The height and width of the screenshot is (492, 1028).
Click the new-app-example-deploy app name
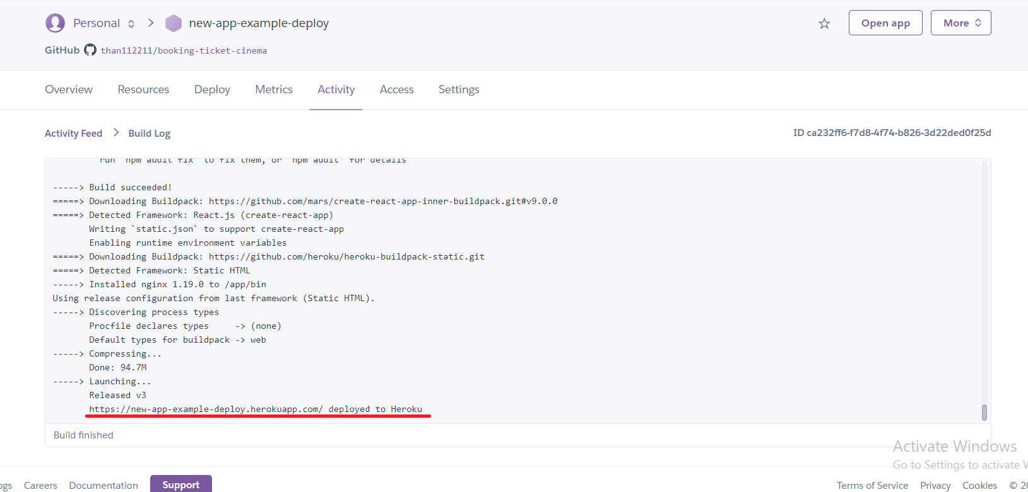[259, 23]
